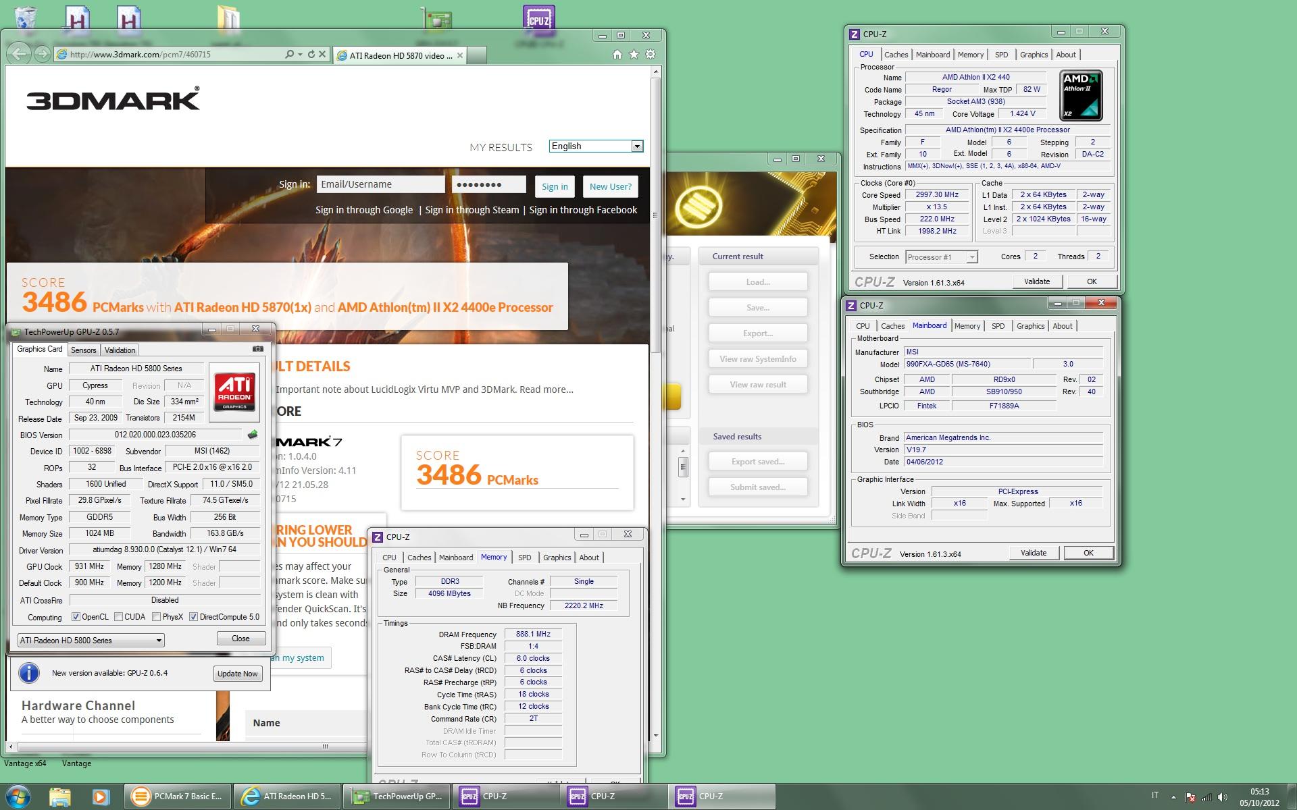Click the New User? button

coord(610,187)
